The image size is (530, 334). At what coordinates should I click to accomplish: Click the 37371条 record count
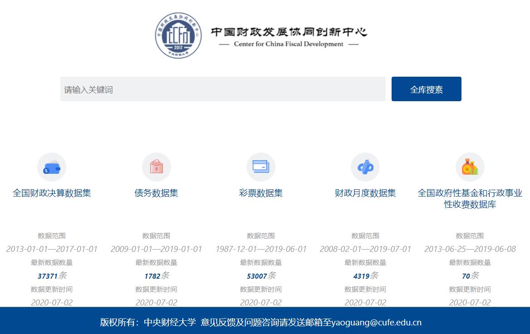[52, 276]
